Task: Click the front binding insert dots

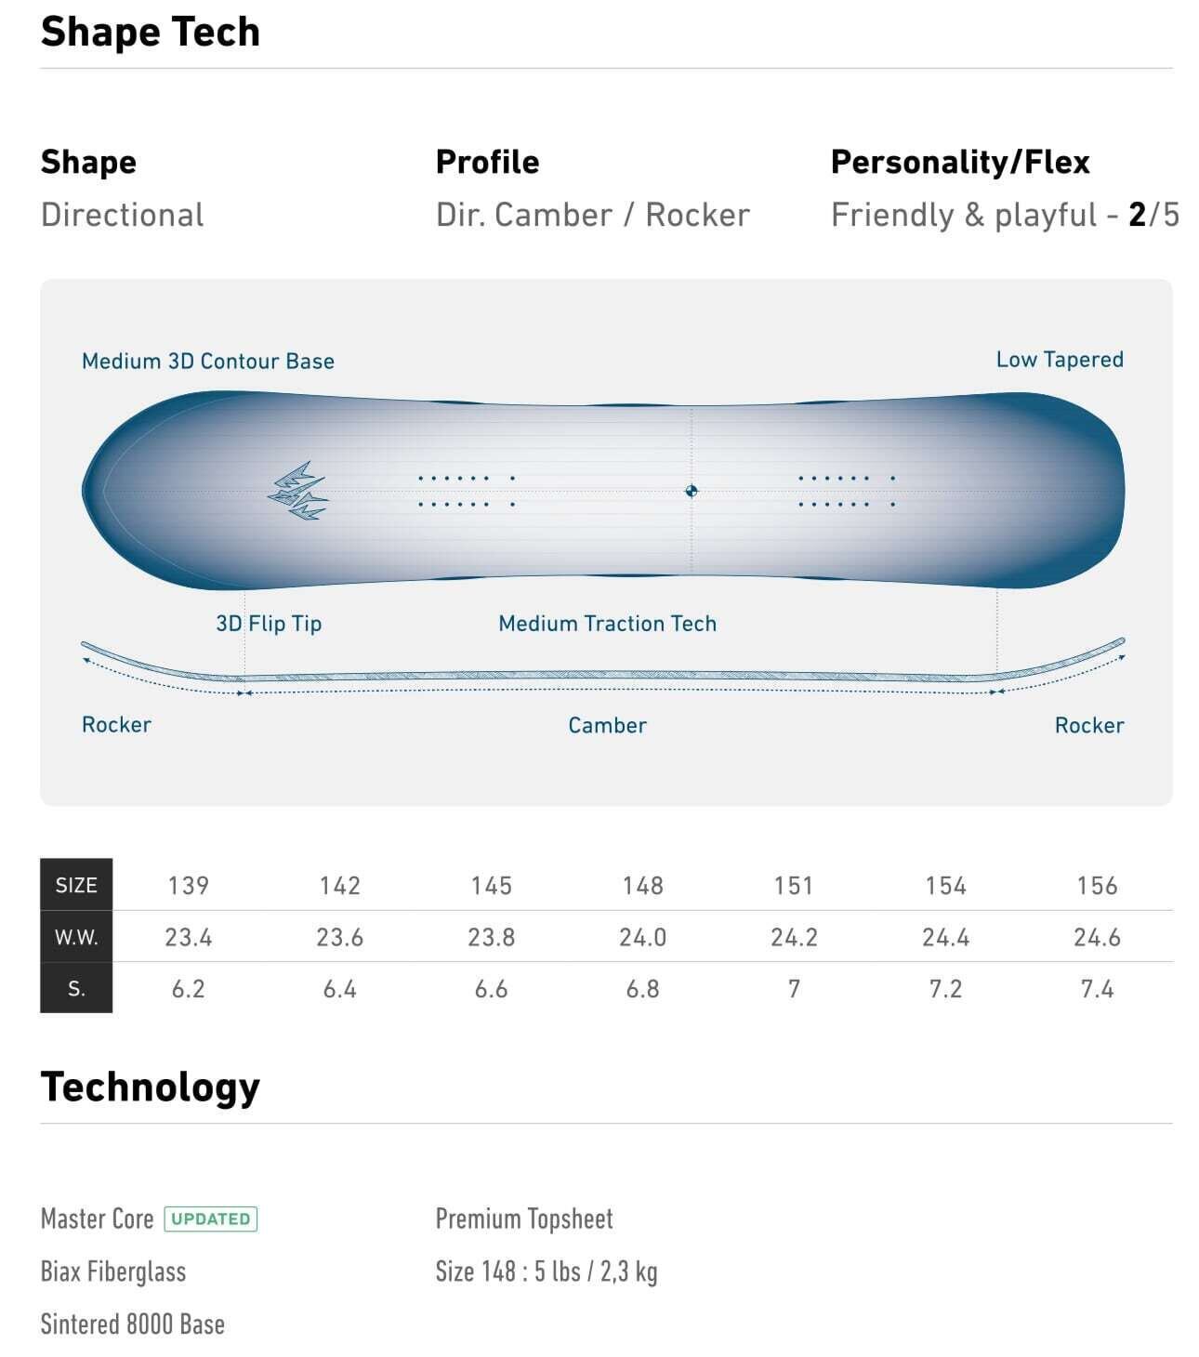Action: [x=467, y=491]
